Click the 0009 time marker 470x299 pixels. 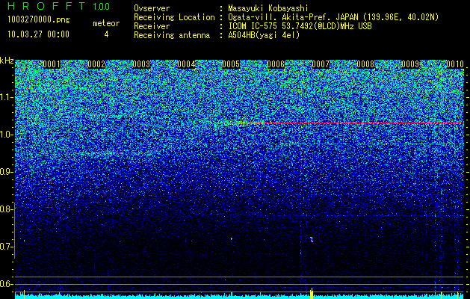[410, 64]
